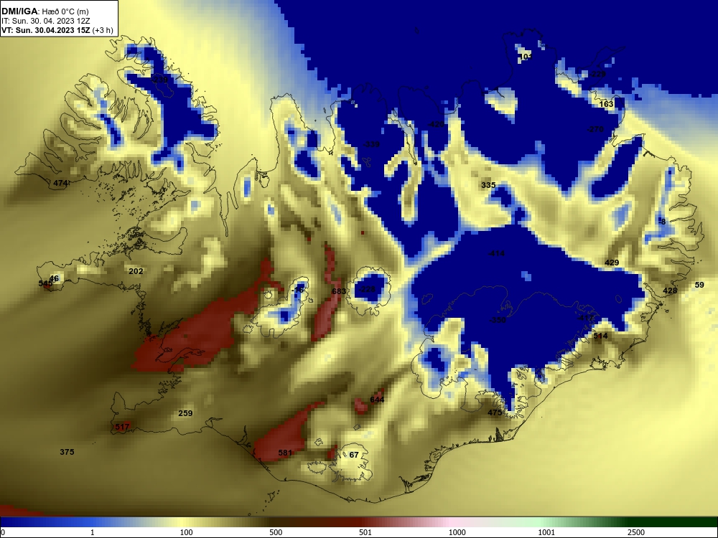
Task: Click the -8 value in the east
Action: [x=662, y=222]
